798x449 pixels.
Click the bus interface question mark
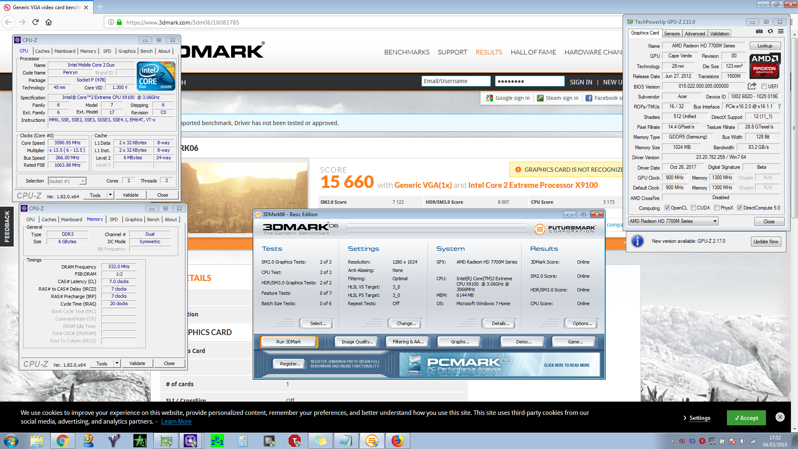point(779,106)
